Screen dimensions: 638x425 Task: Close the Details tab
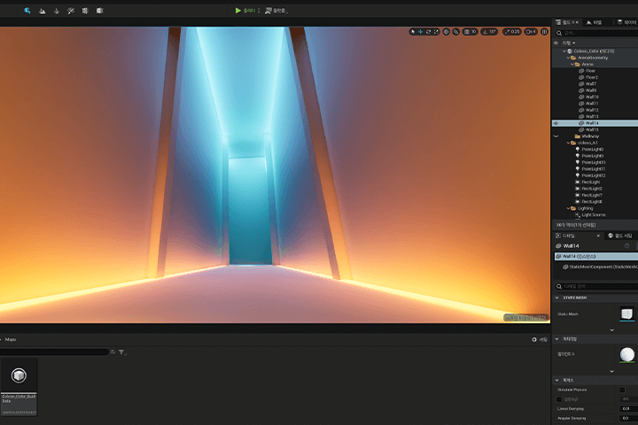click(598, 236)
